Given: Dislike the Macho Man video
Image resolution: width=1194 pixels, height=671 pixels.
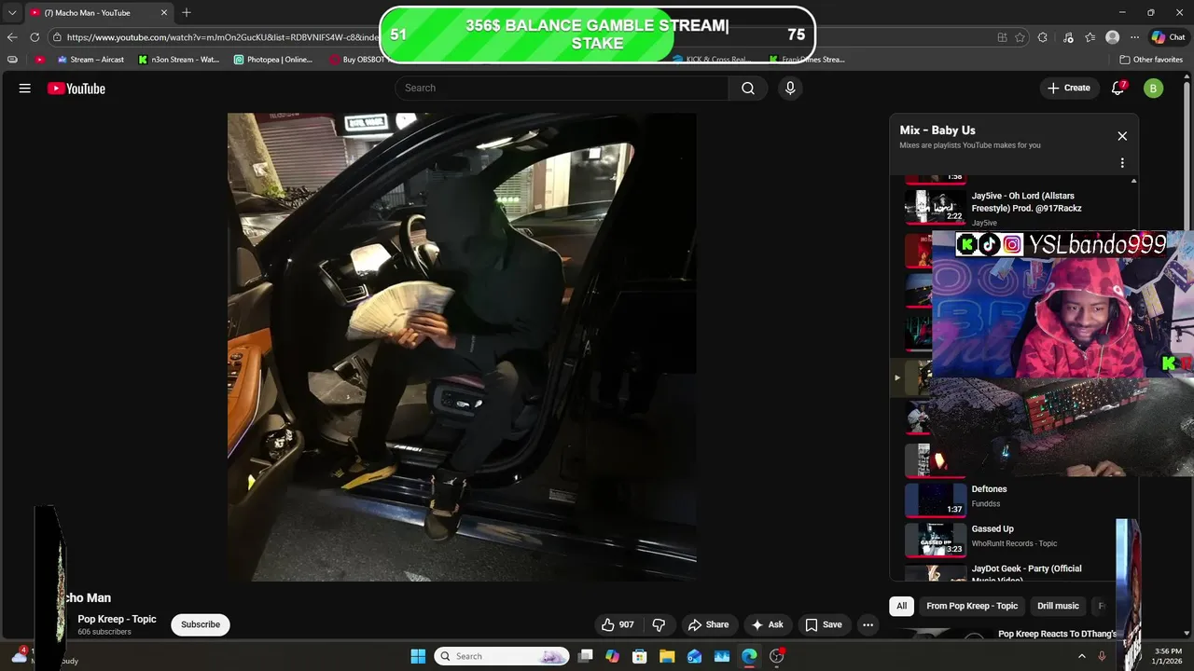Looking at the screenshot, I should coord(659,624).
